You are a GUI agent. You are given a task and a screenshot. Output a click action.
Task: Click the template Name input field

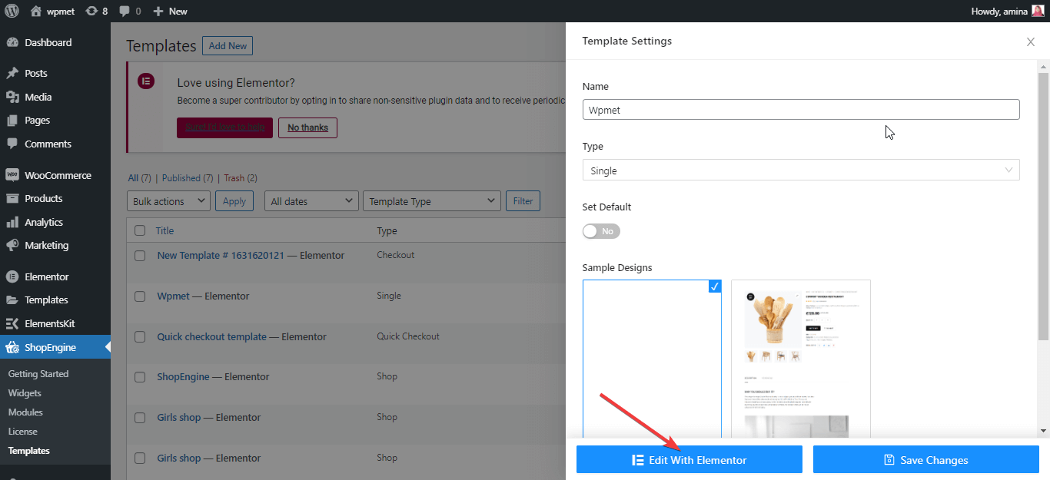[x=801, y=110]
